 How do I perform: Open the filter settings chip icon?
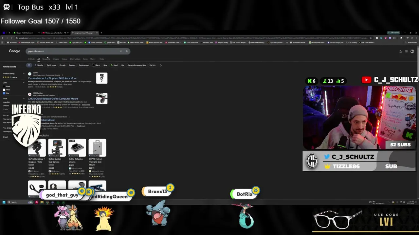29,65
